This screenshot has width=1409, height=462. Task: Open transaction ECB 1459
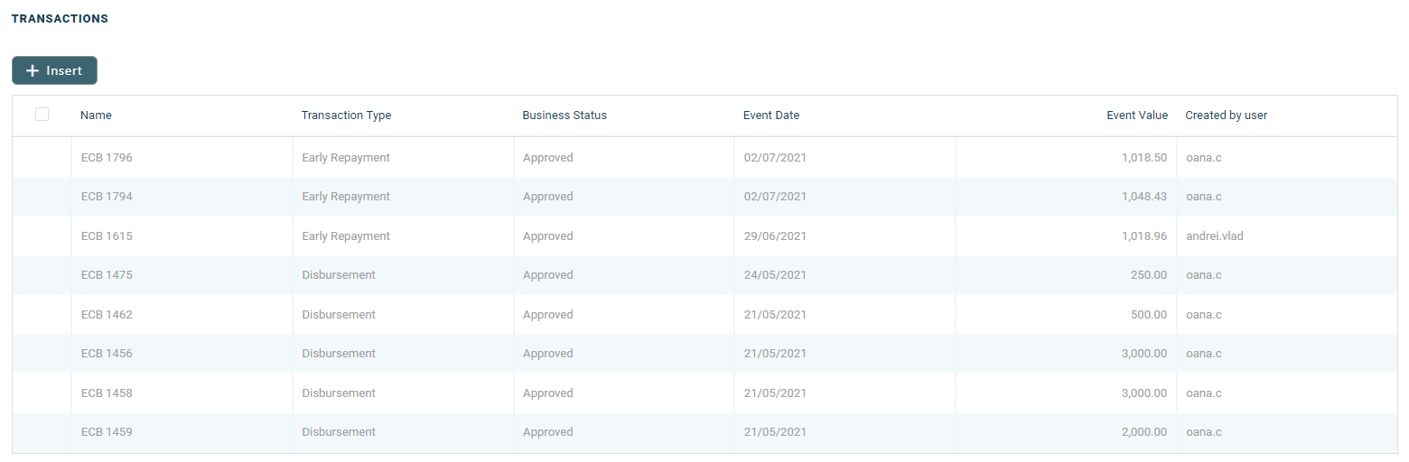(107, 432)
